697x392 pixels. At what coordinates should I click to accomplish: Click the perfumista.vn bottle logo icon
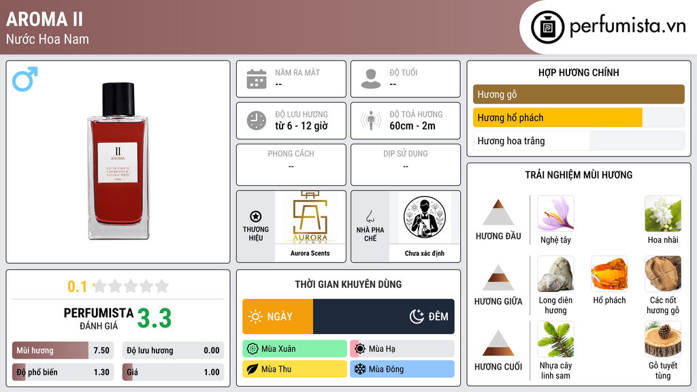(x=547, y=27)
